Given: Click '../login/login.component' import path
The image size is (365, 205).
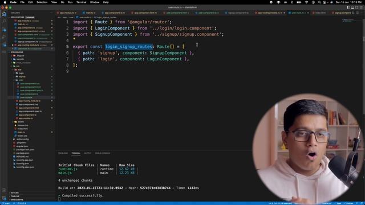Looking at the screenshot, I should click(181, 28).
